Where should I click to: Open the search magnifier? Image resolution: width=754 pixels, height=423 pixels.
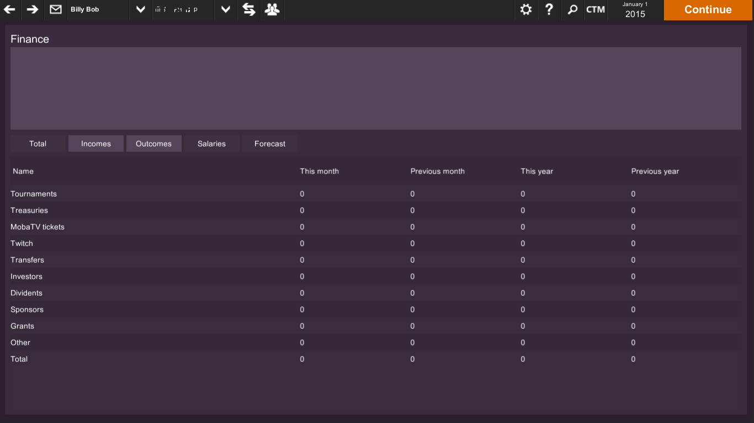tap(572, 9)
